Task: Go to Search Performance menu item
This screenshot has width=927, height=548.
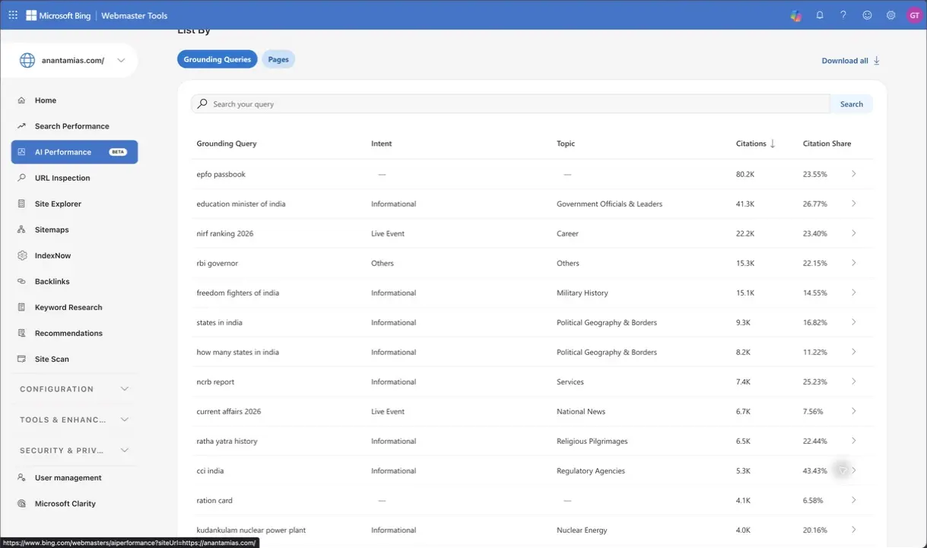Action: [72, 126]
